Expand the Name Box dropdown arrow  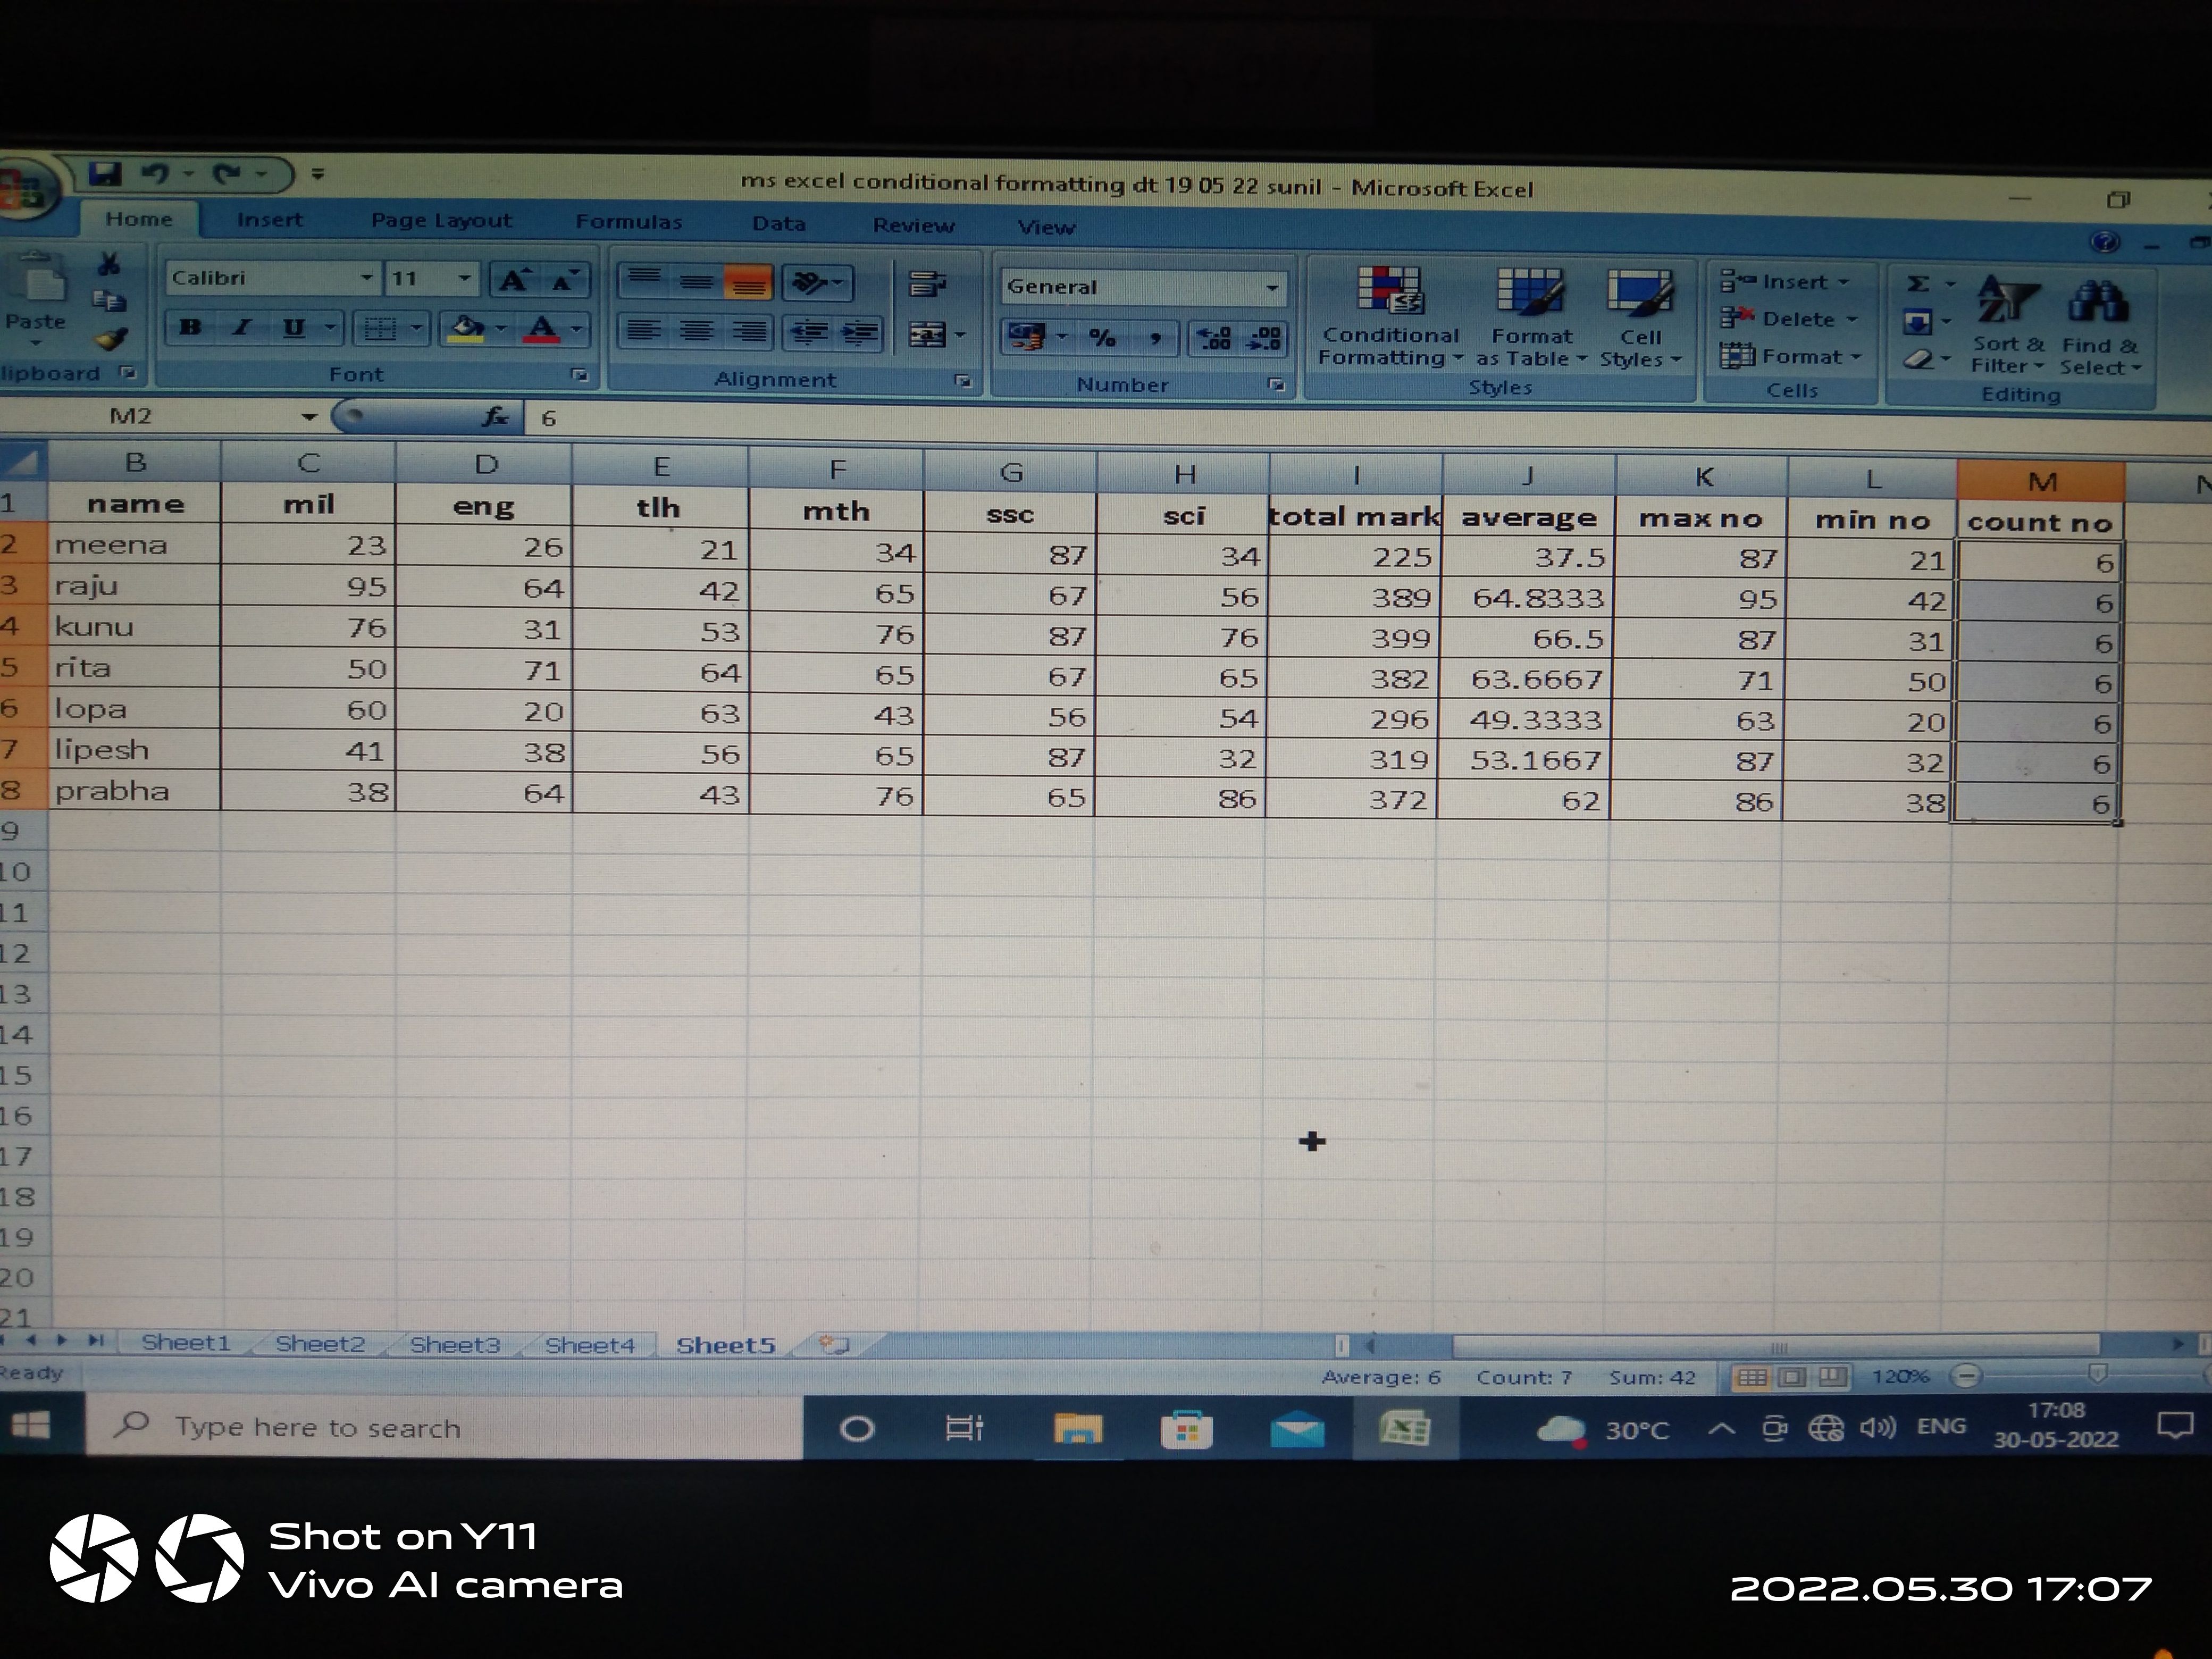point(309,417)
